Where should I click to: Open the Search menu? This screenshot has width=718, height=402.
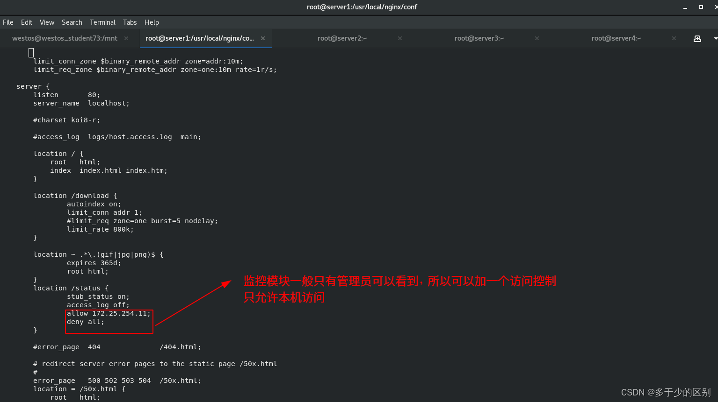pos(72,22)
